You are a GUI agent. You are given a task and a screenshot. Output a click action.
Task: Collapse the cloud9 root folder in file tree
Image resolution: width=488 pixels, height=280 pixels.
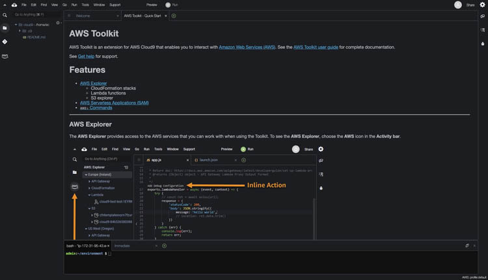coord(16,25)
